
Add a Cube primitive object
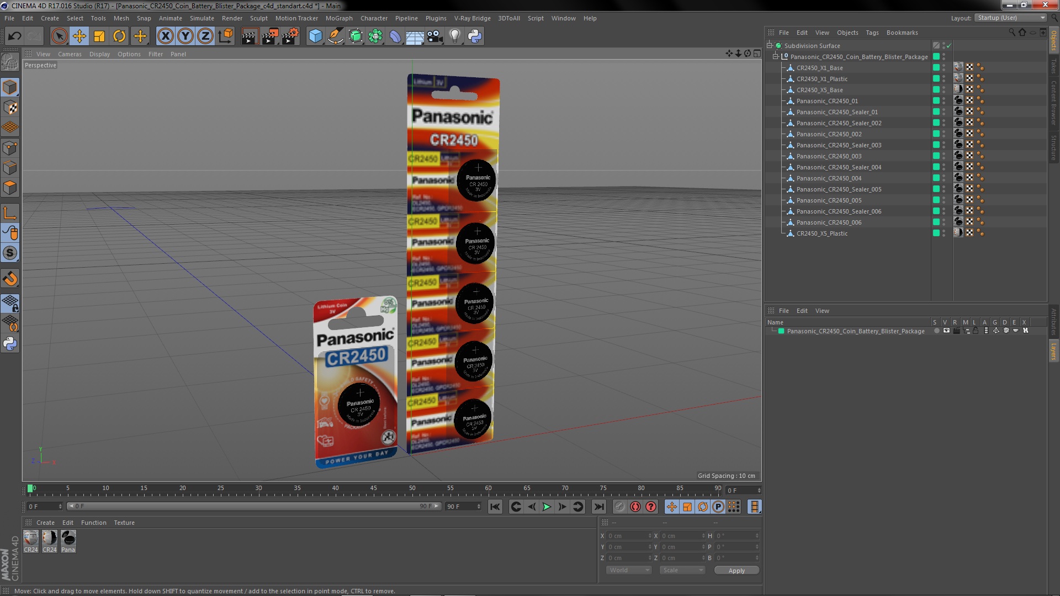[315, 36]
